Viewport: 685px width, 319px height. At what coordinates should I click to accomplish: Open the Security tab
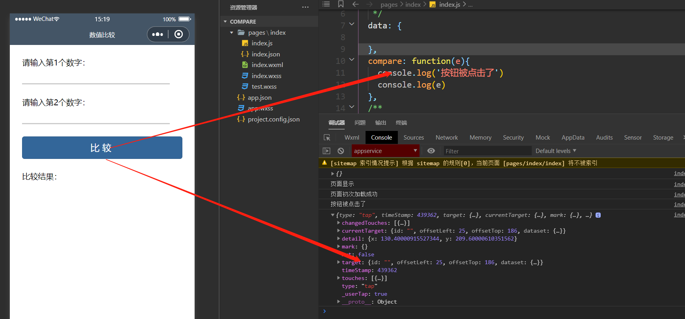coord(513,138)
